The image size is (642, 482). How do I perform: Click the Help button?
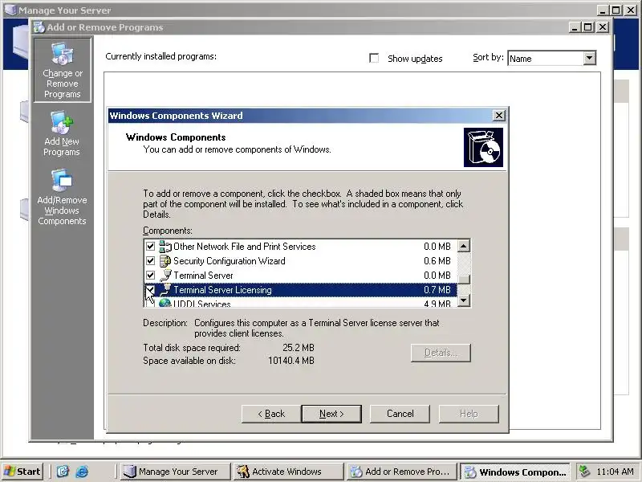coord(469,414)
